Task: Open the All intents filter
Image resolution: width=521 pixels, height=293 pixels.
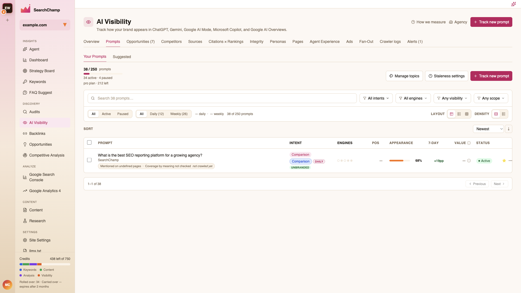Action: pyautogui.click(x=376, y=98)
